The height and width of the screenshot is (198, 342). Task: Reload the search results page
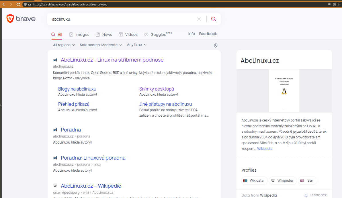pos(18,4)
